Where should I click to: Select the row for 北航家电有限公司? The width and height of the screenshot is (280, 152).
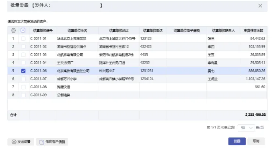(x=137, y=54)
